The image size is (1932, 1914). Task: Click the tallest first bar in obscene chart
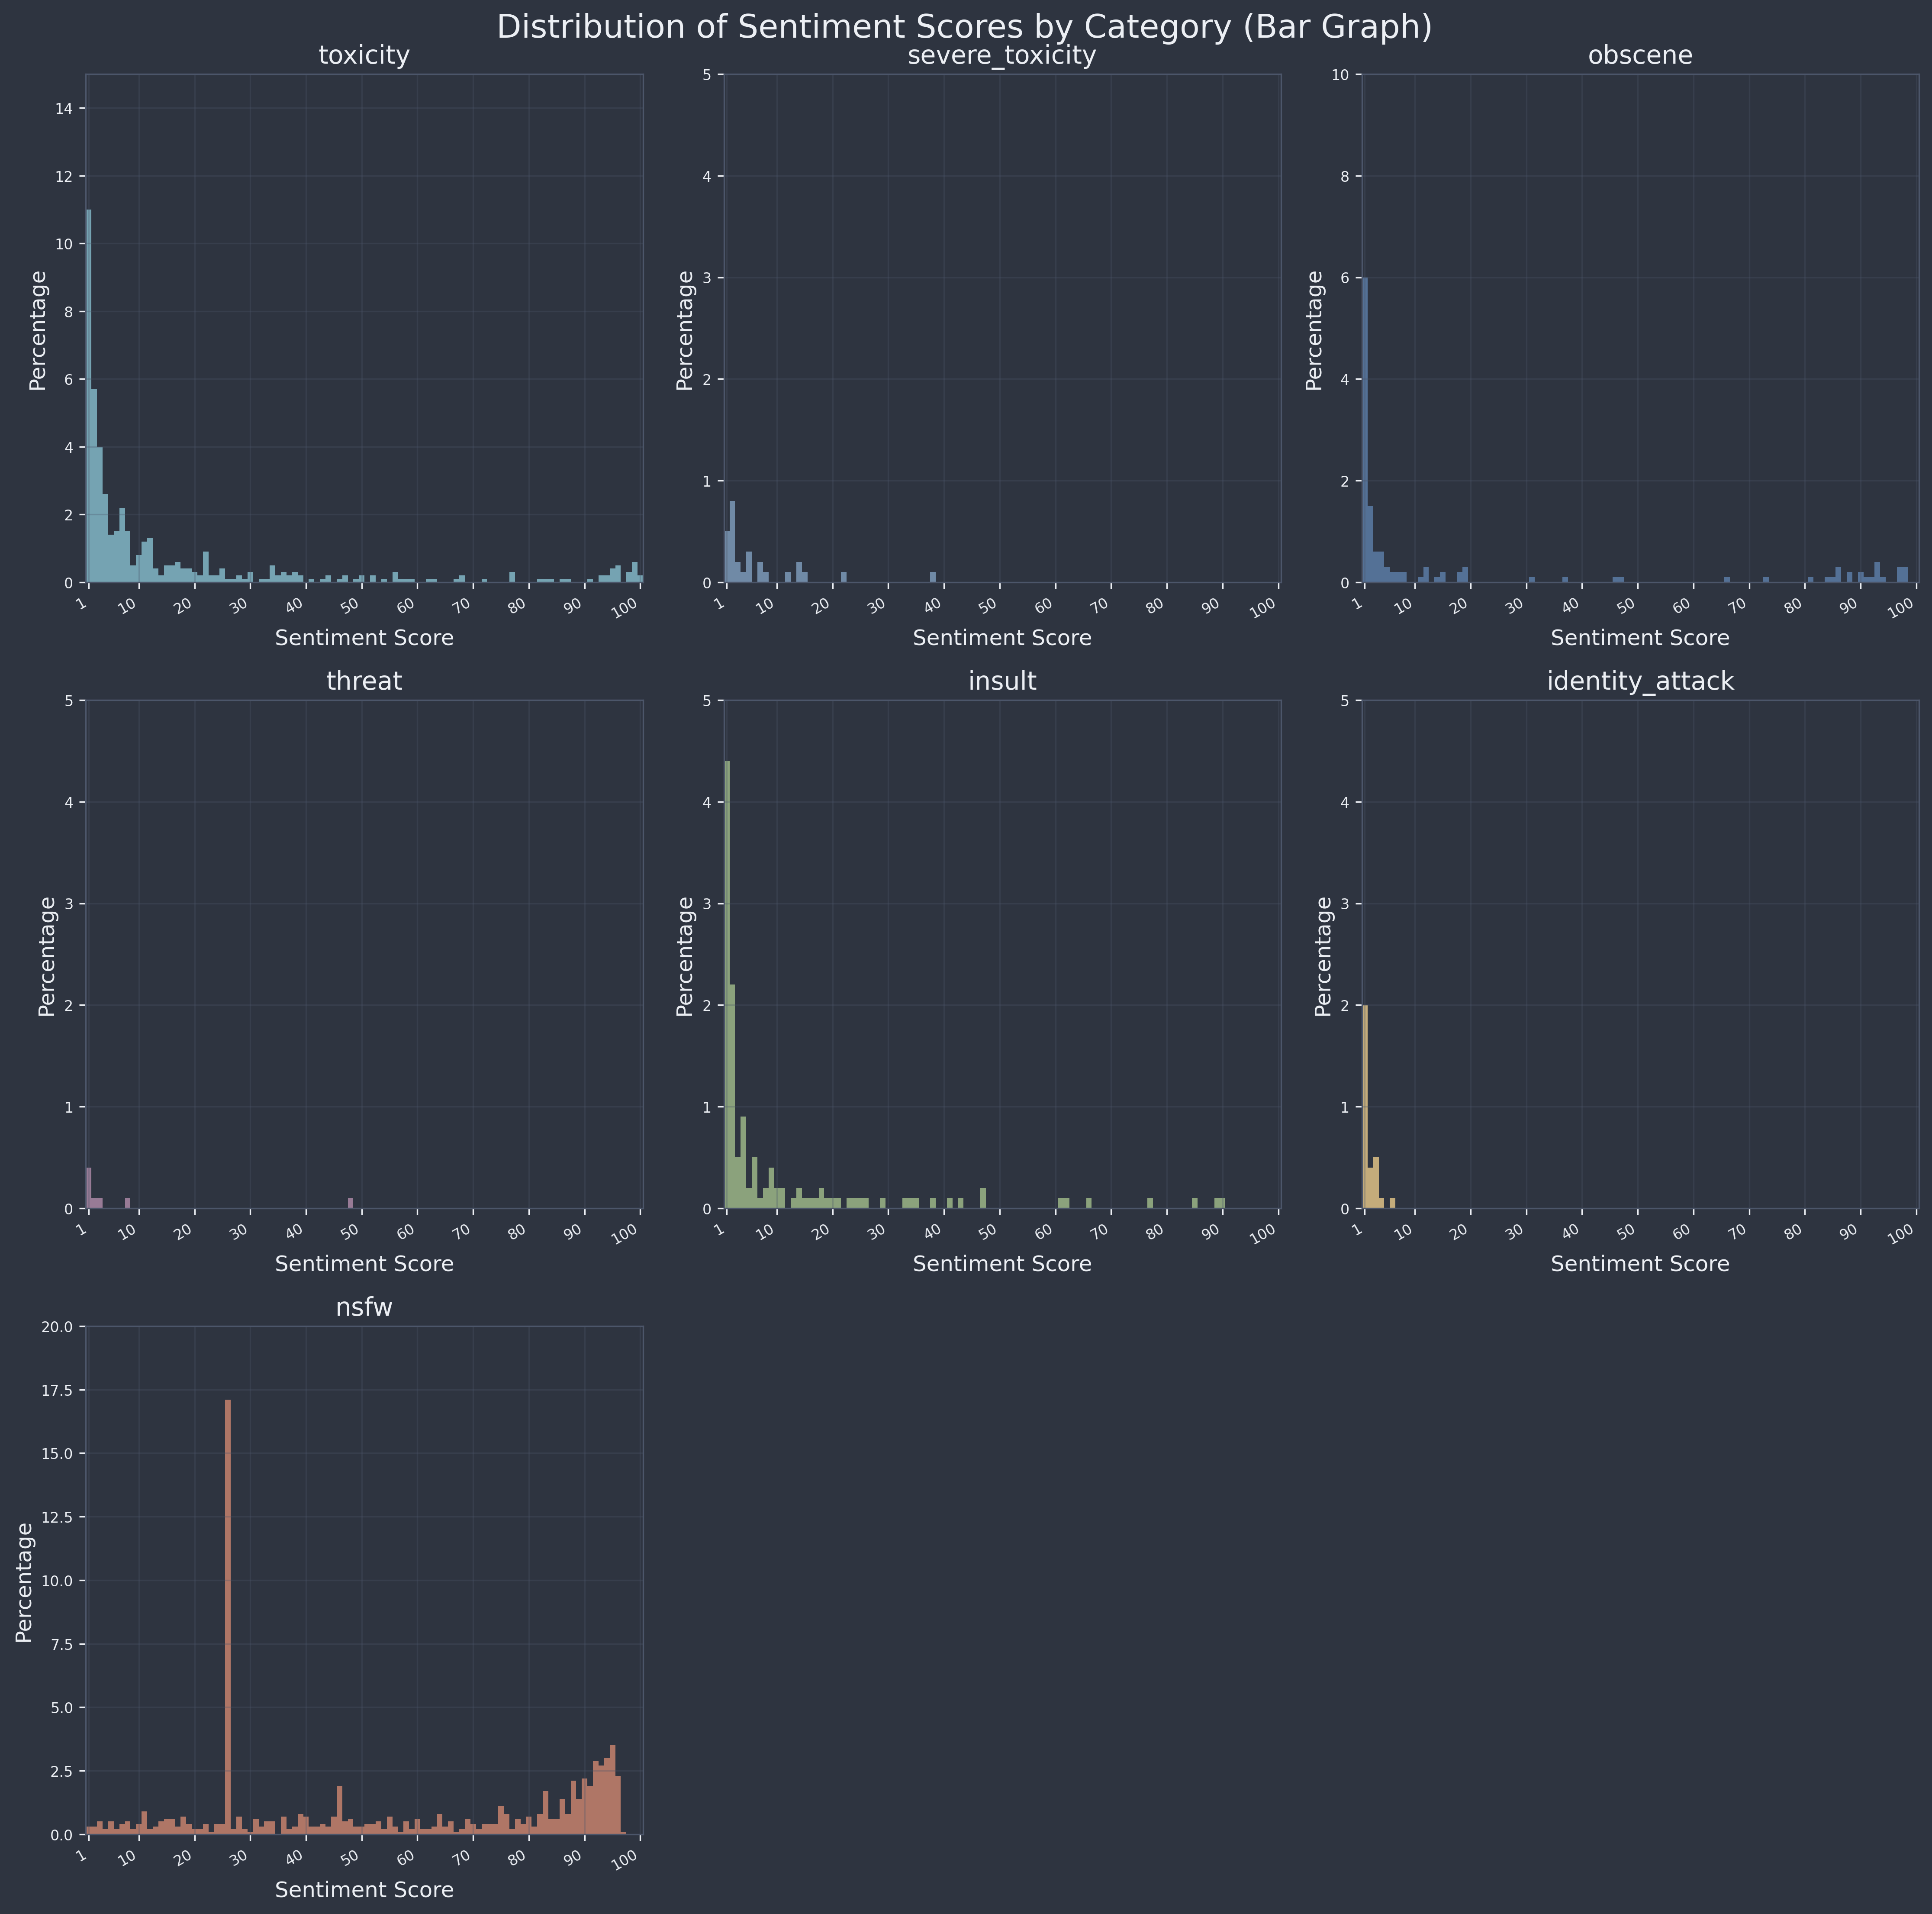pyautogui.click(x=1365, y=430)
